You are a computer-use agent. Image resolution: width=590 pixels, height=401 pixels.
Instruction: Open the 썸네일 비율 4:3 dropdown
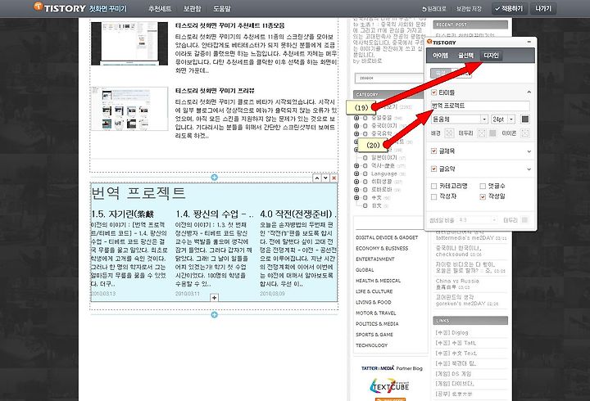[x=478, y=220]
